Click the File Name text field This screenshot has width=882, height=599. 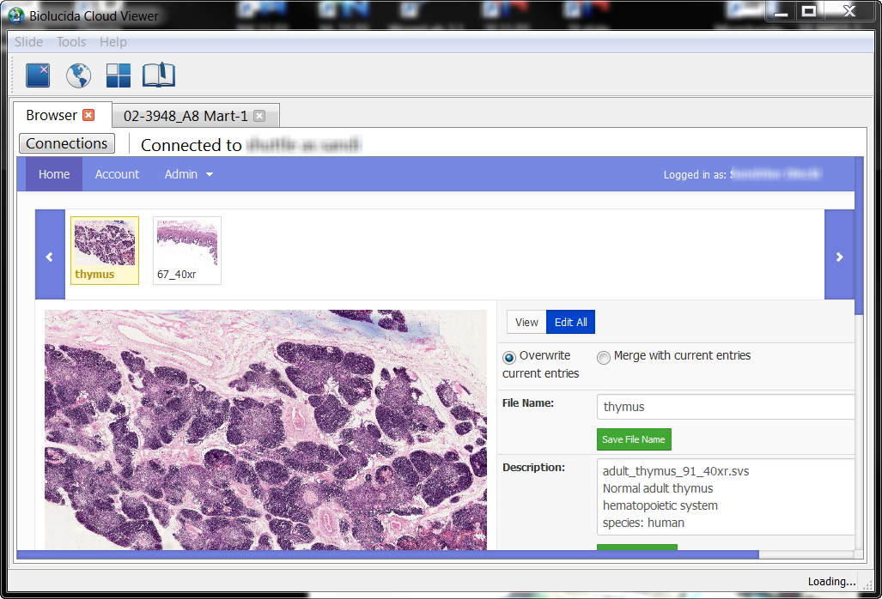pyautogui.click(x=725, y=407)
